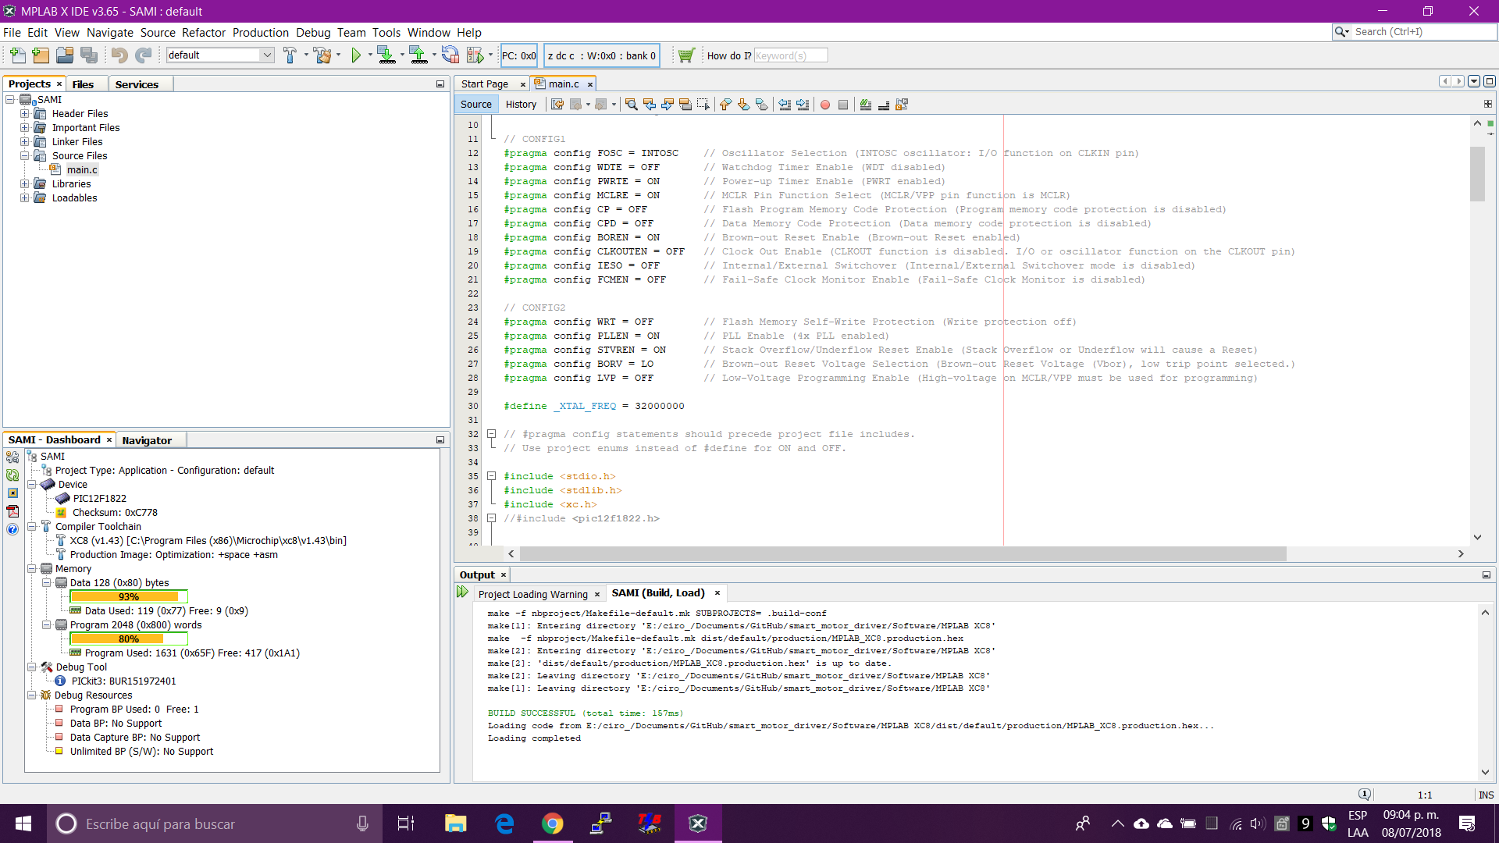Collapse the Debug Resources node
The image size is (1499, 843).
click(32, 695)
